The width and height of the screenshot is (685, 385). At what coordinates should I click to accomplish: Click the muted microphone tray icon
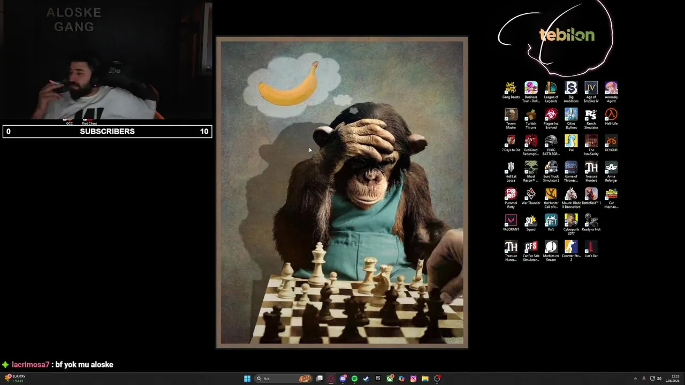[644, 379]
